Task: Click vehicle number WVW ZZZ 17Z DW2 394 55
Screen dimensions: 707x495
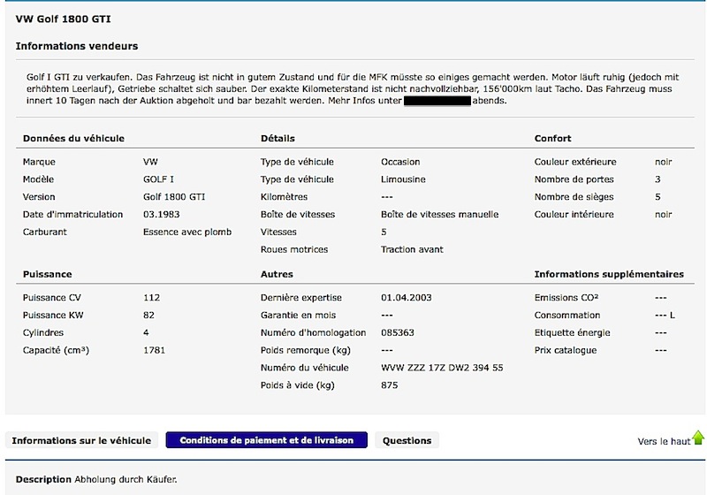Action: (442, 368)
